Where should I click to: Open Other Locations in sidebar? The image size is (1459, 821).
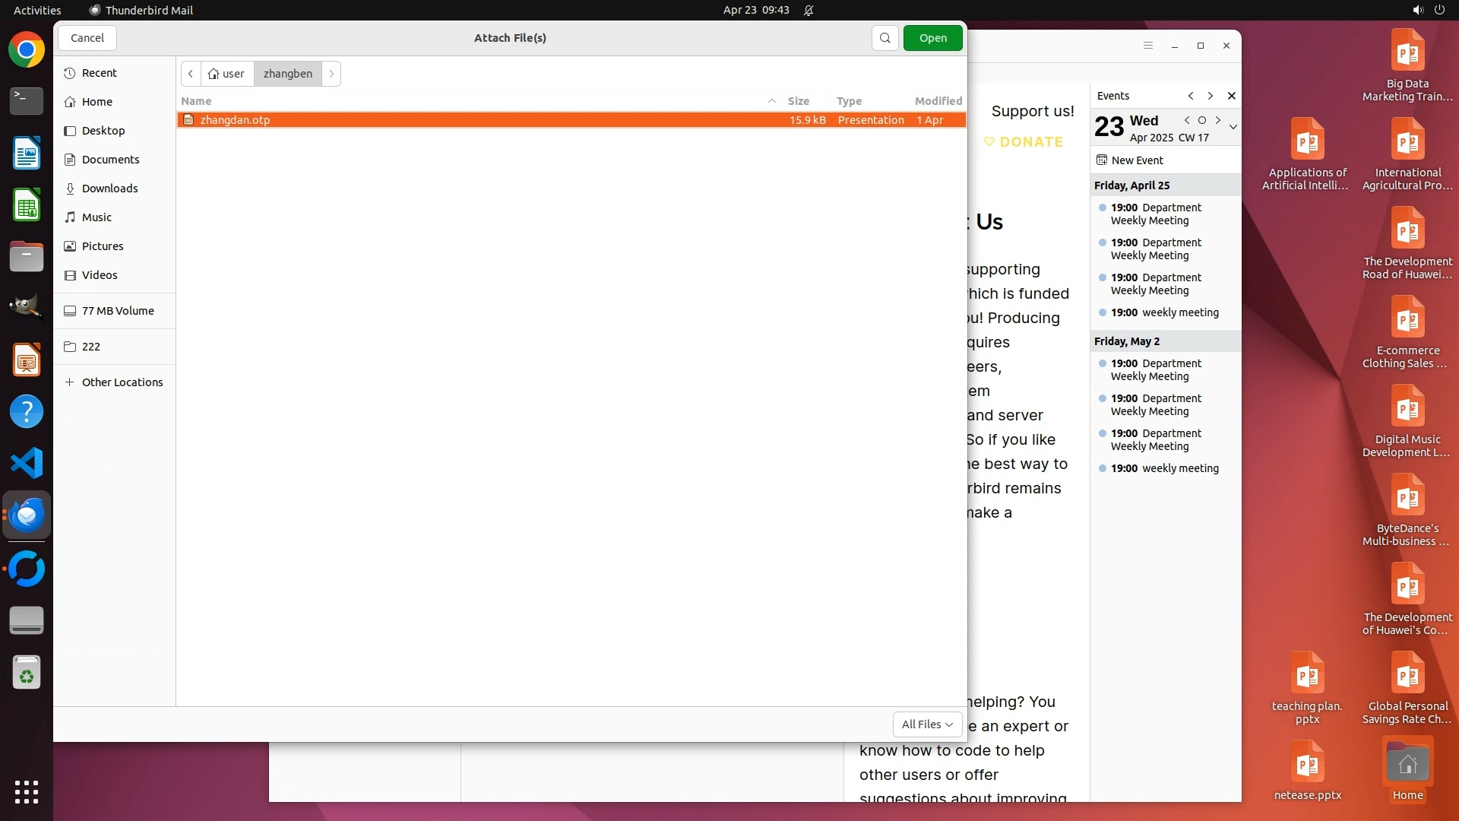122,382
